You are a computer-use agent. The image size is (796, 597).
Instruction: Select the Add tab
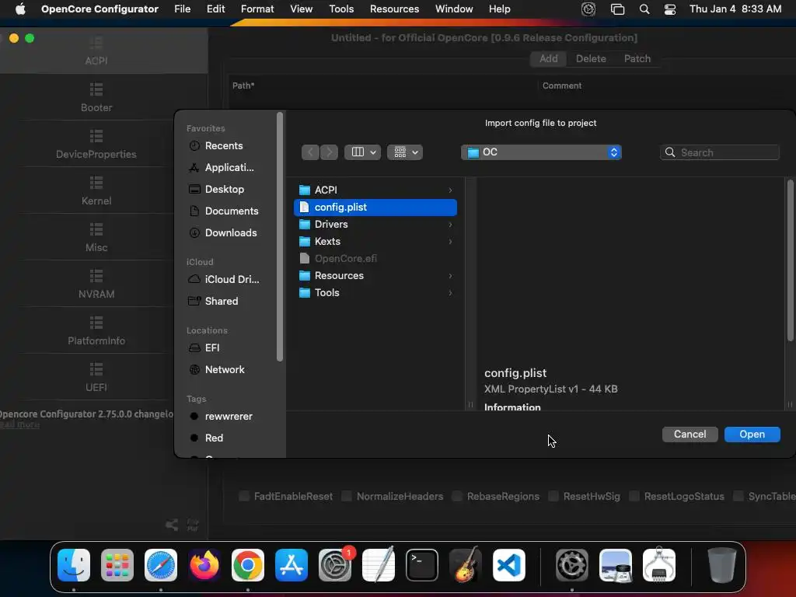point(548,59)
